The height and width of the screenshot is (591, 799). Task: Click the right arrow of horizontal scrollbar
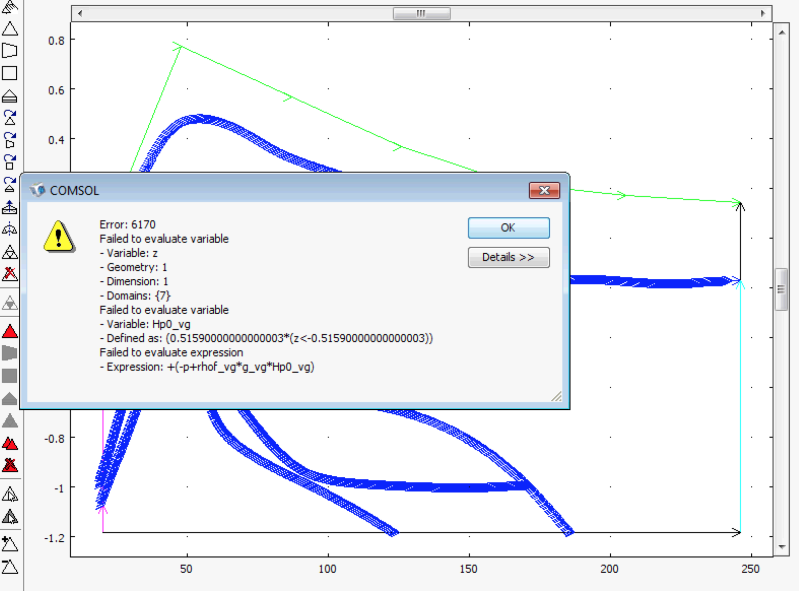(x=763, y=14)
